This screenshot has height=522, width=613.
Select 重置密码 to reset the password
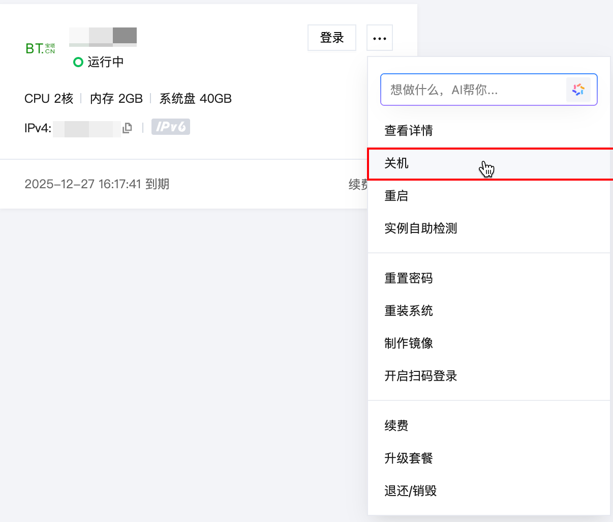pyautogui.click(x=409, y=278)
